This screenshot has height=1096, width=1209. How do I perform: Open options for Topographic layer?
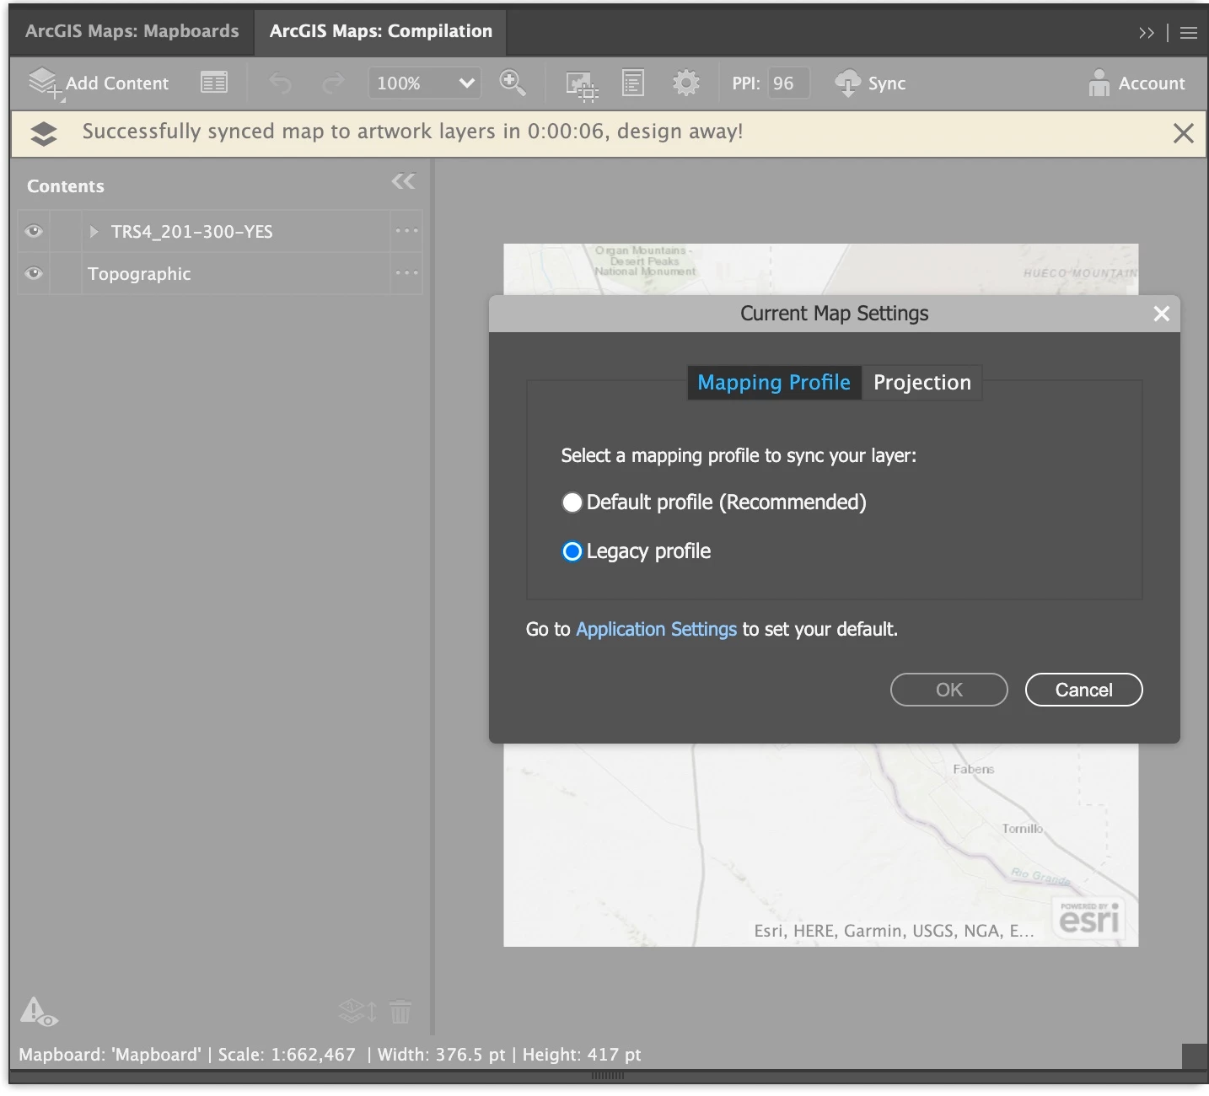406,273
